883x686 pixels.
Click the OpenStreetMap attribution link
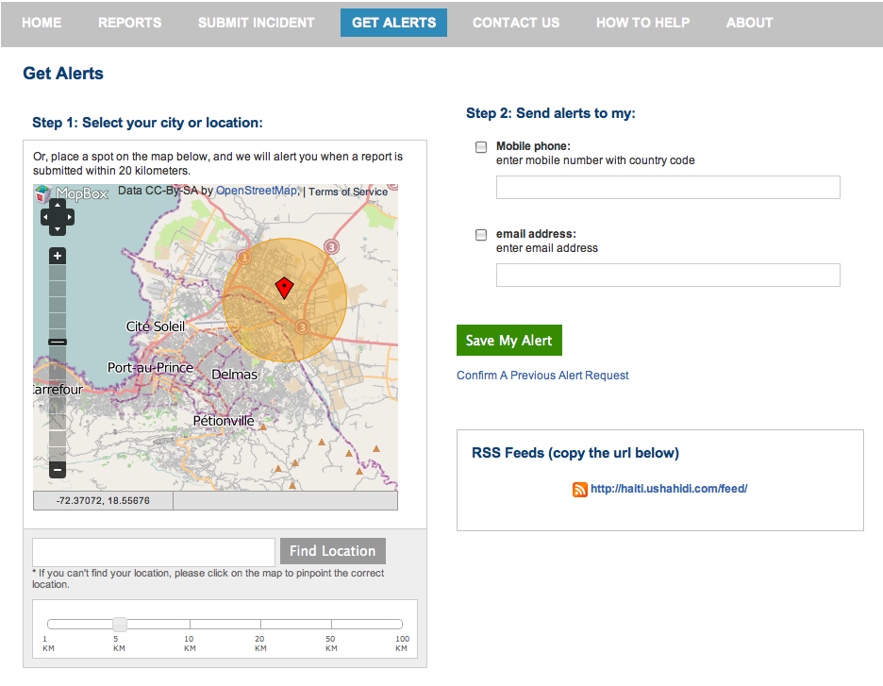click(x=256, y=191)
